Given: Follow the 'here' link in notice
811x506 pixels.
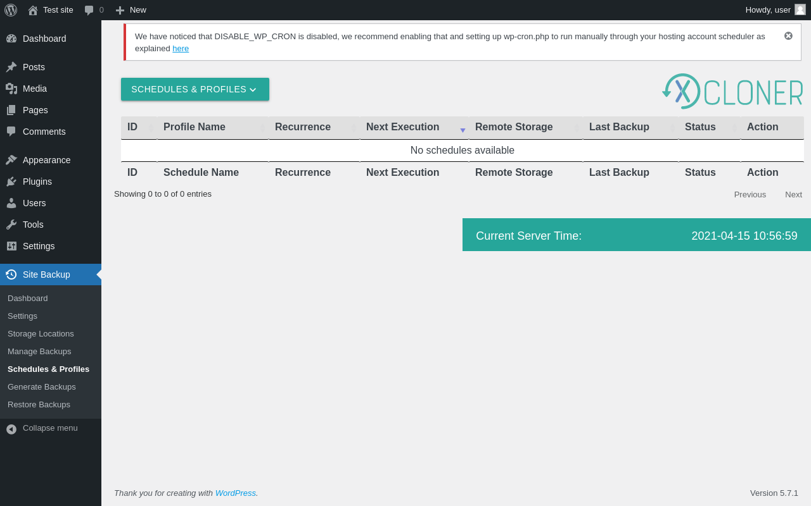Looking at the screenshot, I should click(x=181, y=49).
